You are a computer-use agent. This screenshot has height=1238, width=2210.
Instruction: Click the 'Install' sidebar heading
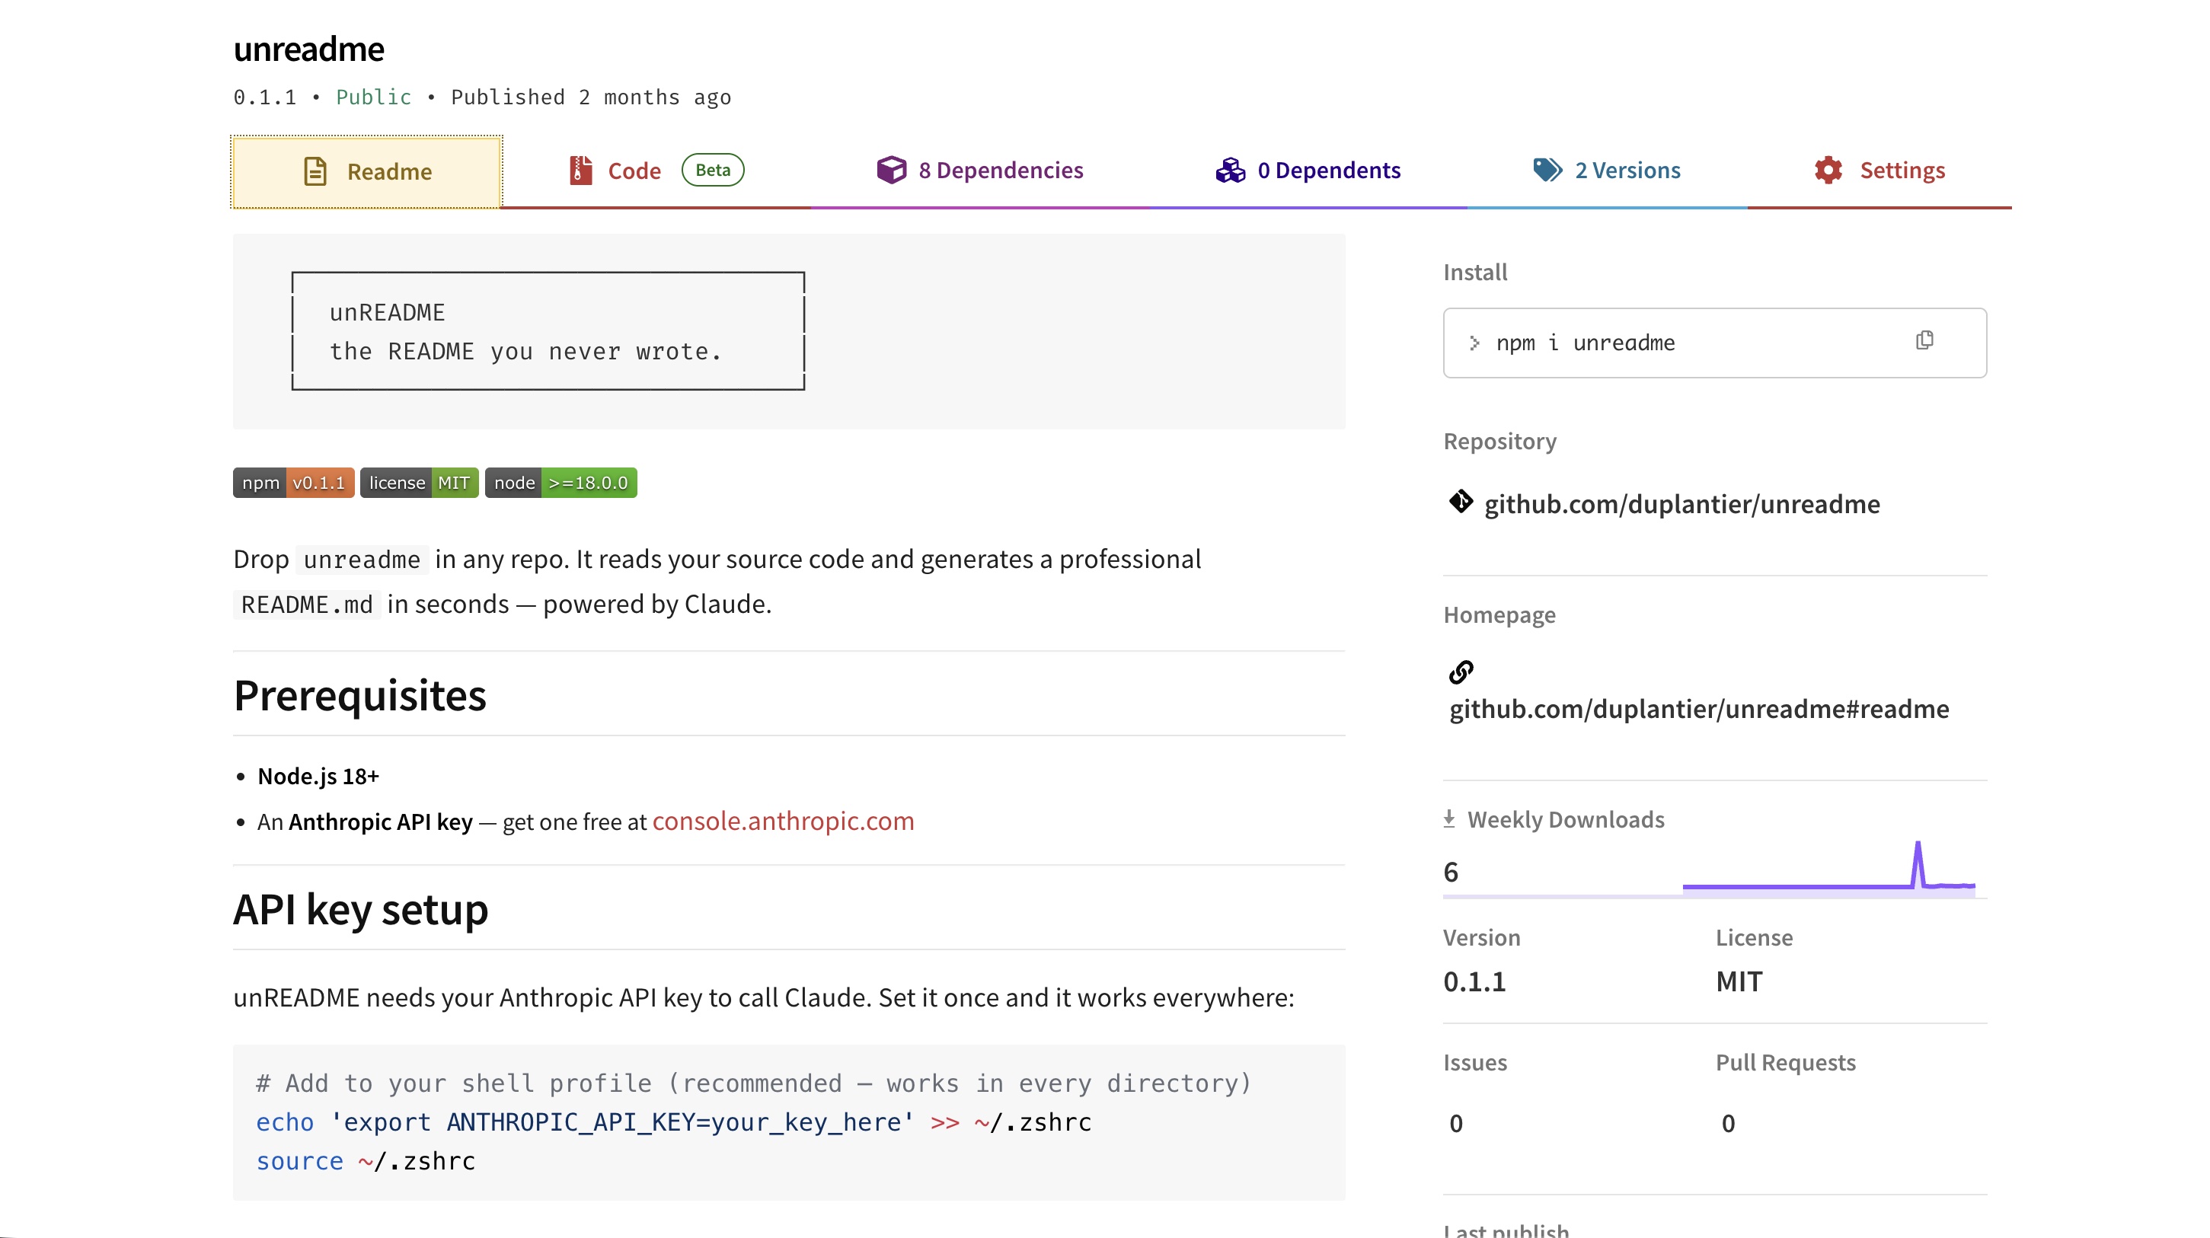1475,272
